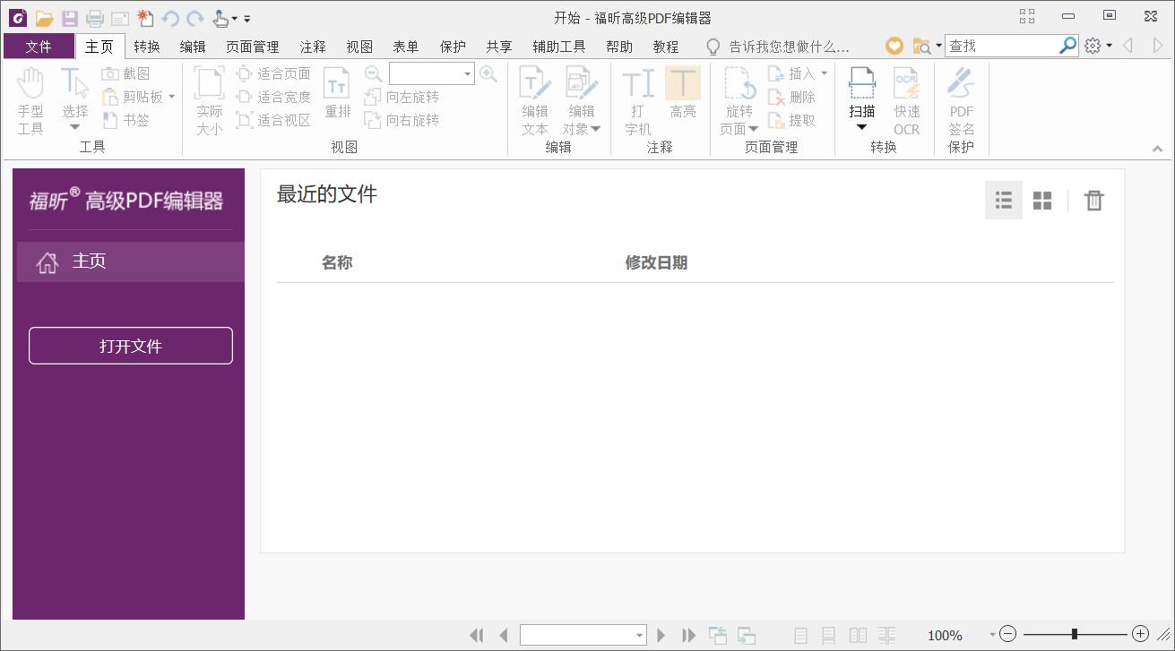Image resolution: width=1175 pixels, height=651 pixels.
Task: Collapse the ribbon using the chevron arrow
Action: tap(1157, 149)
